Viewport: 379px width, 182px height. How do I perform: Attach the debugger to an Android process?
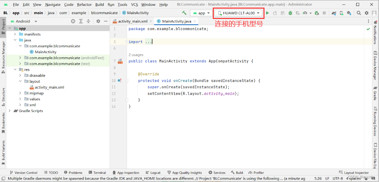pyautogui.click(x=317, y=13)
